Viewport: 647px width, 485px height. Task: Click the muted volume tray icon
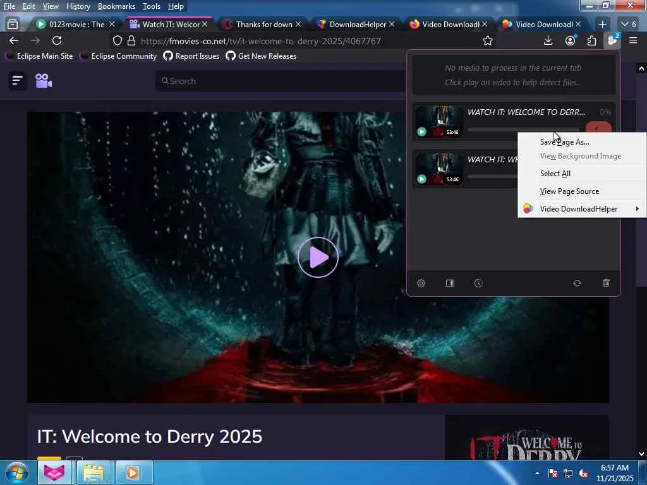click(x=583, y=474)
